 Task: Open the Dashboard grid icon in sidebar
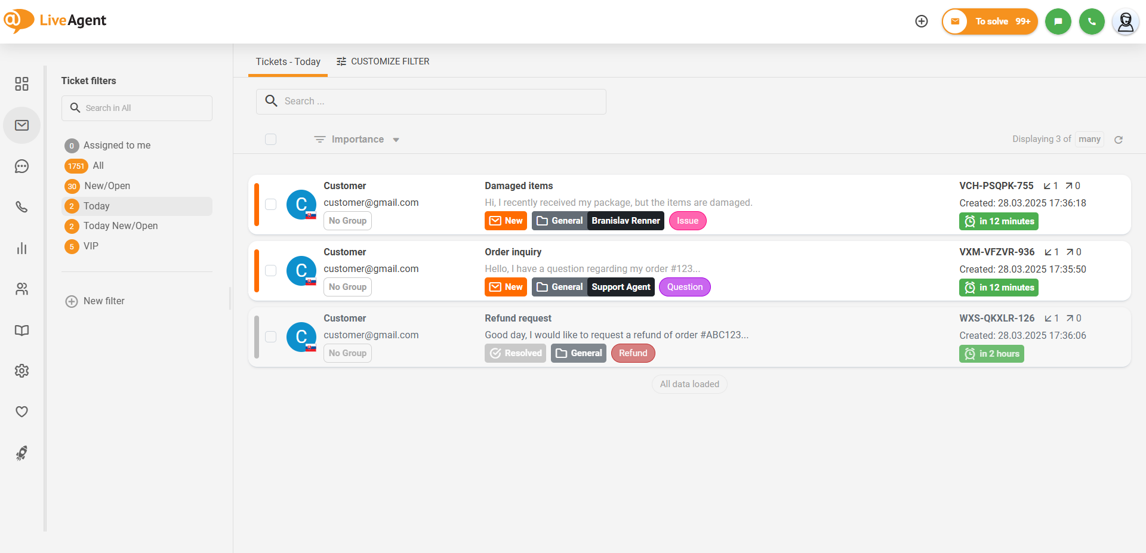(x=21, y=84)
